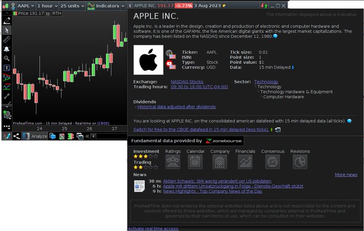Open the YouTube icon with US flag
This screenshot has height=231, width=364.
(x=171, y=65)
